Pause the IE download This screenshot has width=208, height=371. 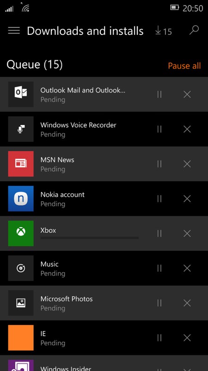[159, 338]
